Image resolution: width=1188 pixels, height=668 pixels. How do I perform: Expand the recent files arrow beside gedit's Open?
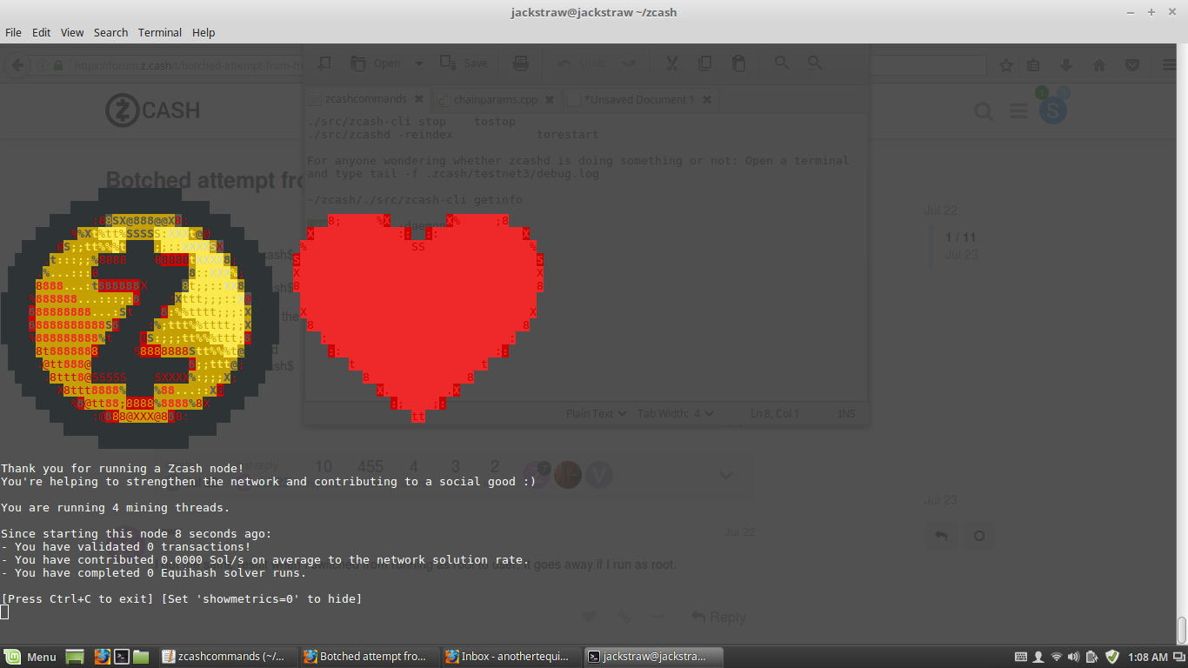[418, 63]
